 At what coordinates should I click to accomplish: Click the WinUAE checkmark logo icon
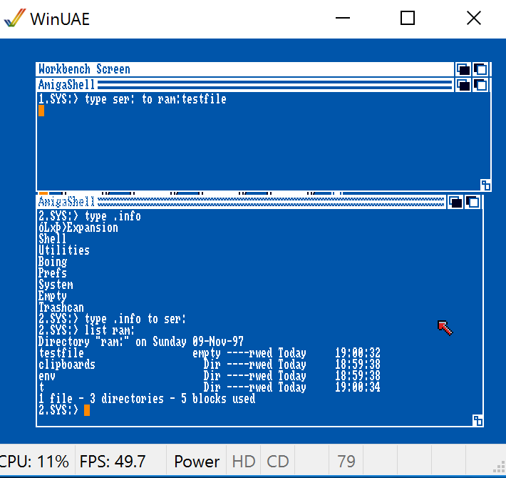click(15, 18)
